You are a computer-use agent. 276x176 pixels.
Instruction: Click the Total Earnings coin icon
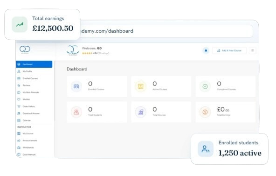pyautogui.click(x=205, y=112)
